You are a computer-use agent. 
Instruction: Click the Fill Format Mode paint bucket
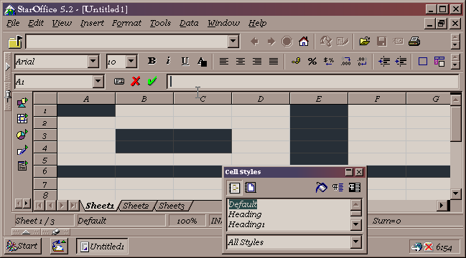coord(321,188)
